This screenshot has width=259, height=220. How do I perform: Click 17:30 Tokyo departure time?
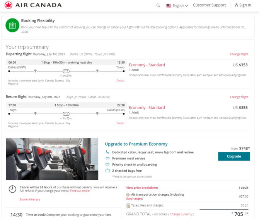(12, 105)
